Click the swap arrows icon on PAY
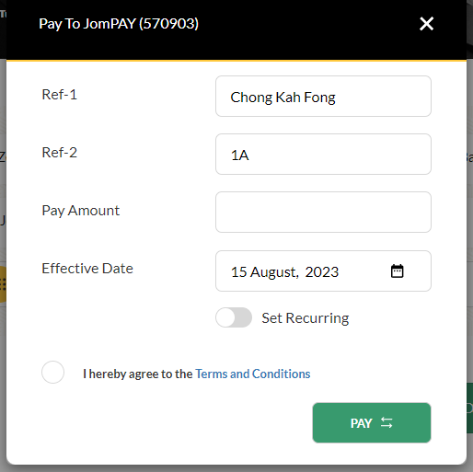The image size is (473, 472). coord(386,422)
